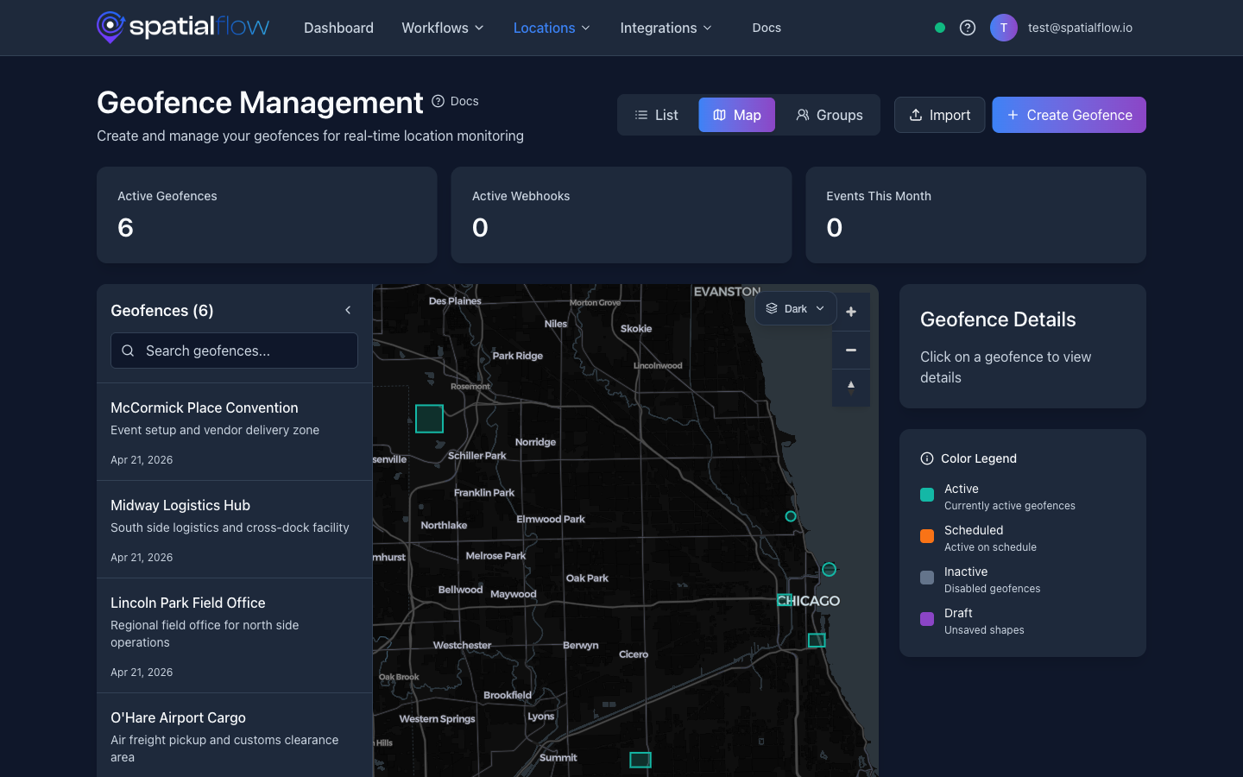Switch to List view
Image resolution: width=1243 pixels, height=777 pixels.
coord(657,114)
